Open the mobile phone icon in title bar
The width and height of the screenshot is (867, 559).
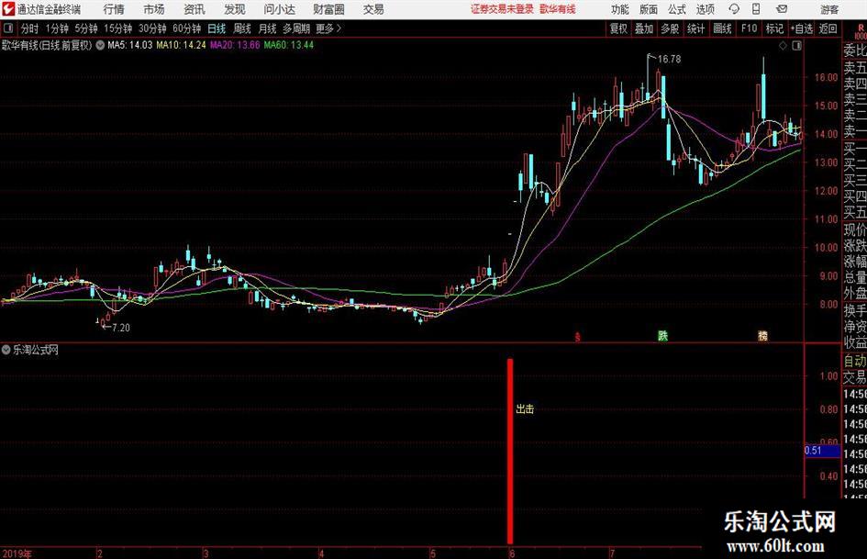[x=756, y=9]
